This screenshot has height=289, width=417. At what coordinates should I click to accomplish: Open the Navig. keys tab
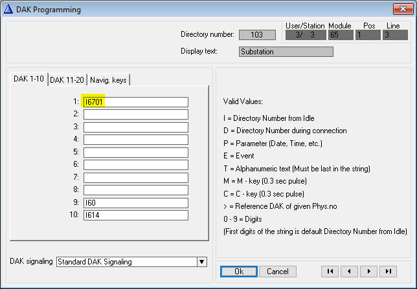coord(108,80)
